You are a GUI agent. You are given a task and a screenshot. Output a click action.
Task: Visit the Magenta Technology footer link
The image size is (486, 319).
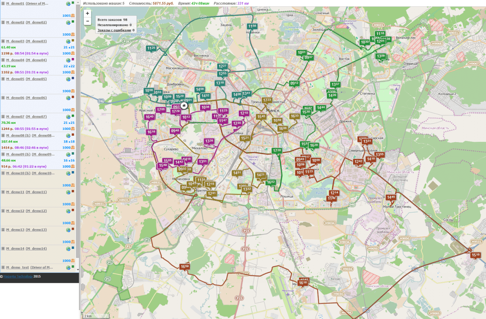18,276
